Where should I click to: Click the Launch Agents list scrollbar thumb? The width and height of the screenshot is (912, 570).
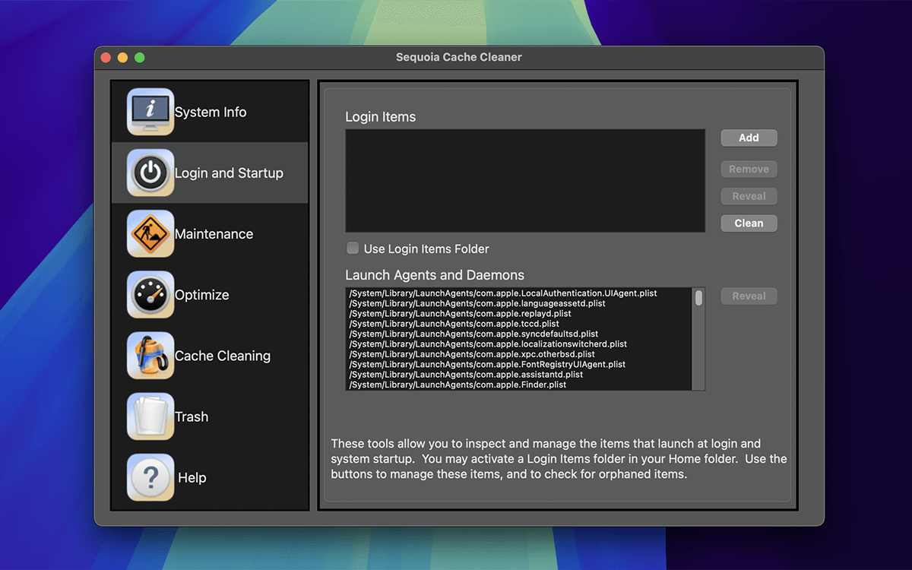coord(698,297)
